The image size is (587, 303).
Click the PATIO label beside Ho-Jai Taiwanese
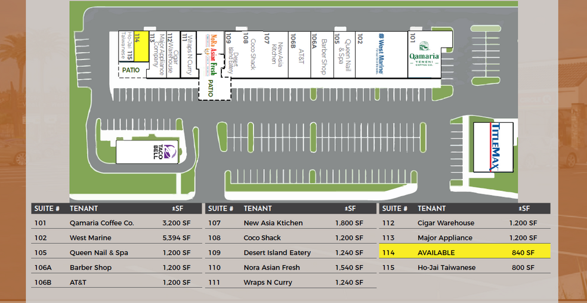coord(131,70)
